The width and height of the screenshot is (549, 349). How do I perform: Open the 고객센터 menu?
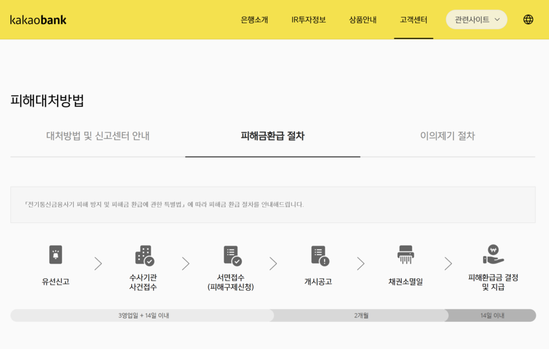click(413, 19)
